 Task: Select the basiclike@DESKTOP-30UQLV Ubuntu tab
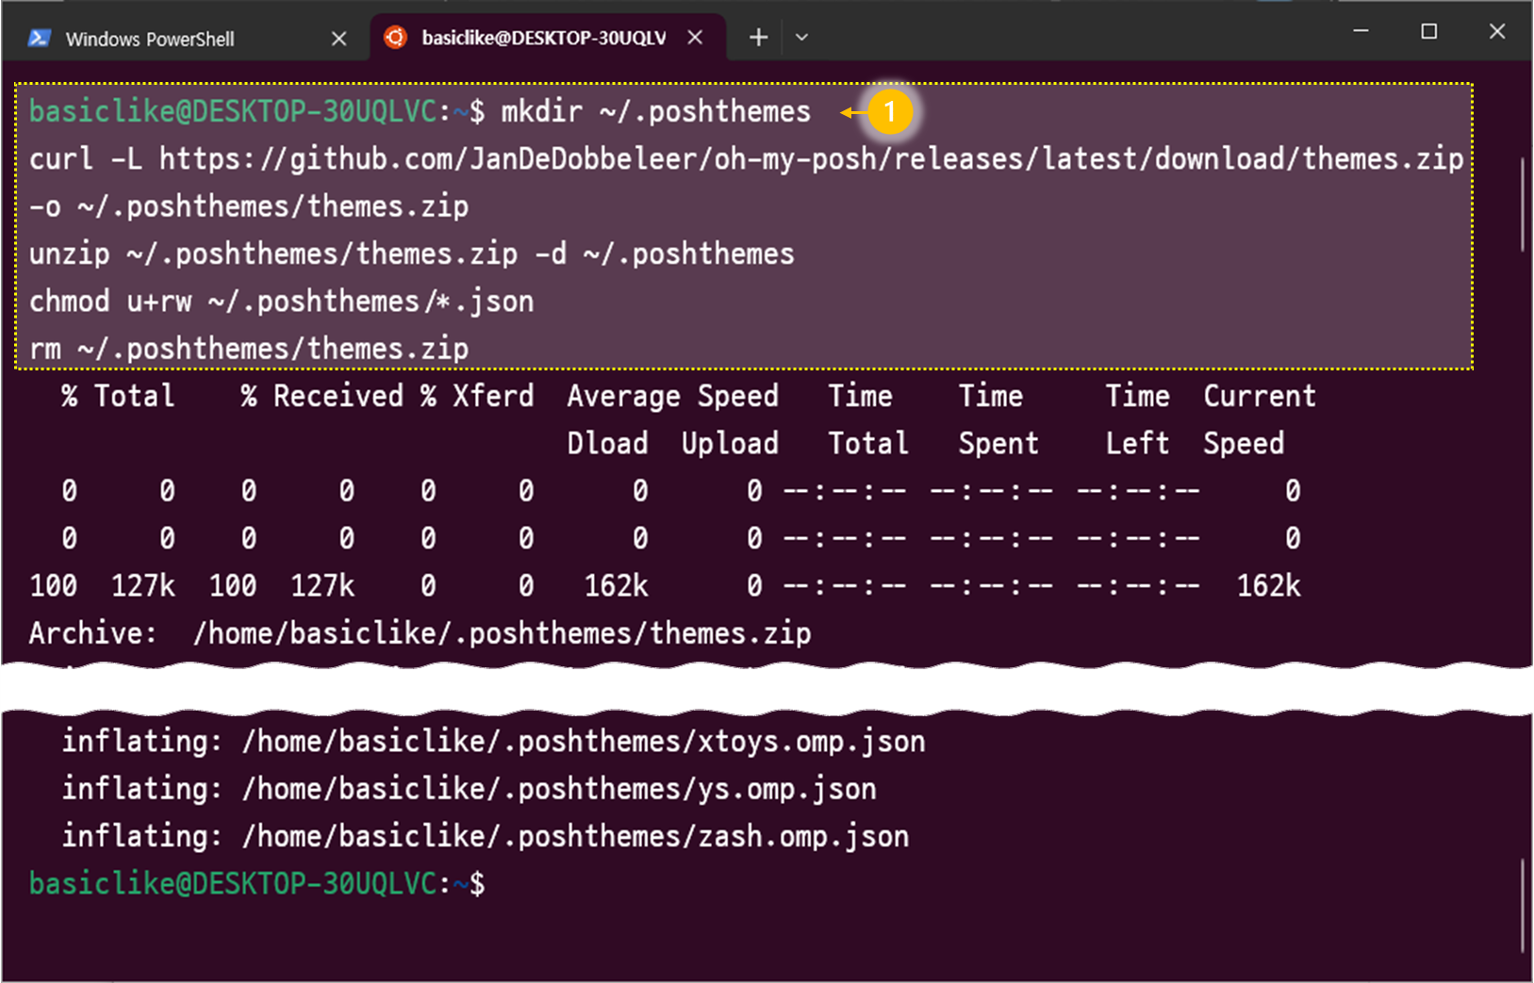[547, 38]
